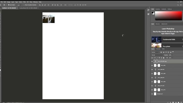Click the align left edges icon
Viewport: 183px width, 103px height.
coord(40,5)
